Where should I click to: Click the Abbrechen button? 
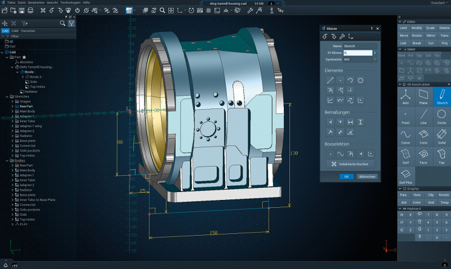click(367, 176)
